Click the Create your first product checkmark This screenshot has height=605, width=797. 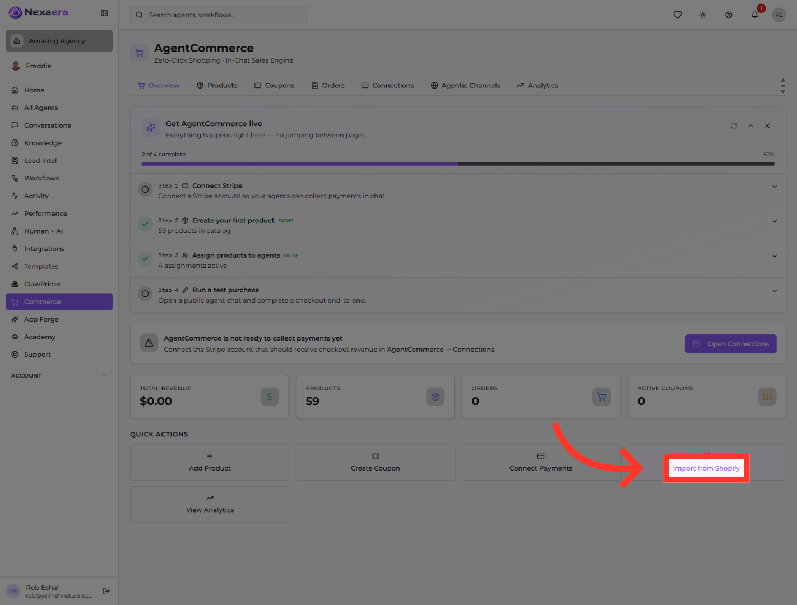pos(145,224)
